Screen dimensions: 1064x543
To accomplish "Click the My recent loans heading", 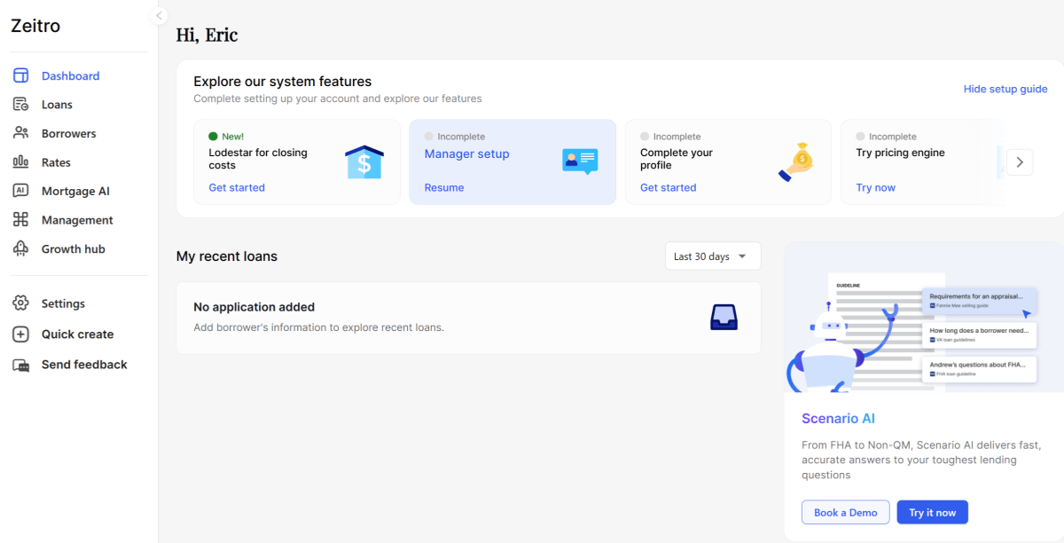I will (x=227, y=256).
